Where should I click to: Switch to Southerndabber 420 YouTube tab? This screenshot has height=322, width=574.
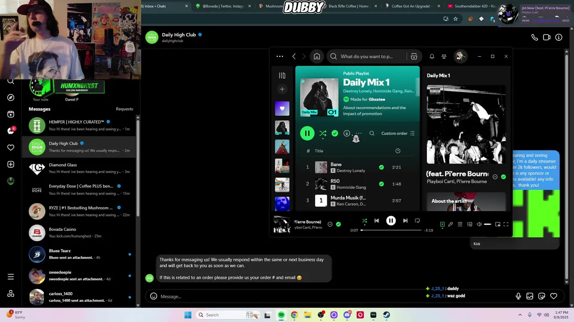pyautogui.click(x=470, y=6)
